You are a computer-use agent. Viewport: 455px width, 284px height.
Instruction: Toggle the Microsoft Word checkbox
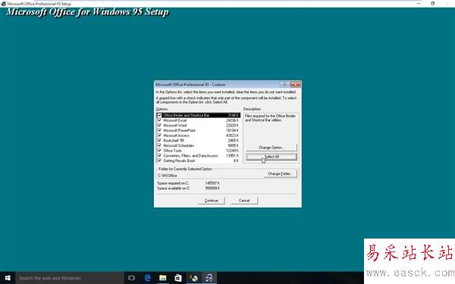click(x=159, y=125)
